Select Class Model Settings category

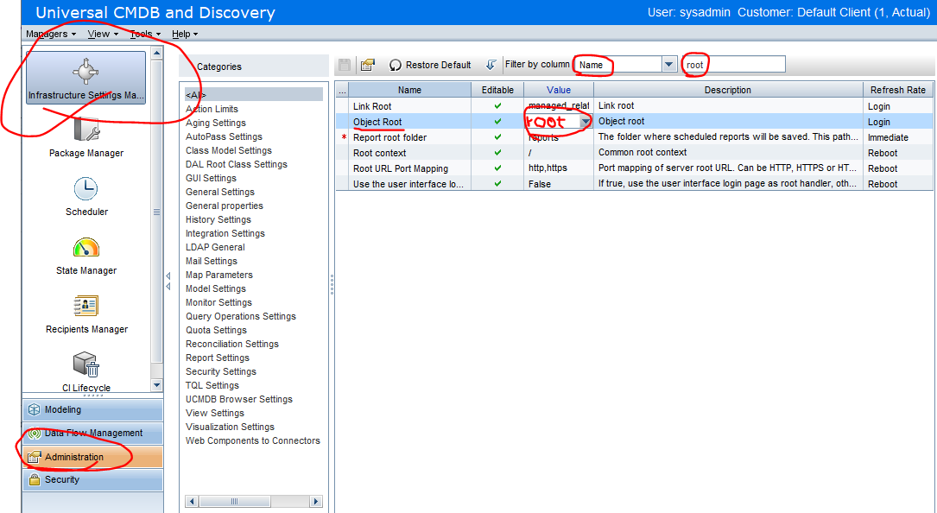[x=228, y=150]
